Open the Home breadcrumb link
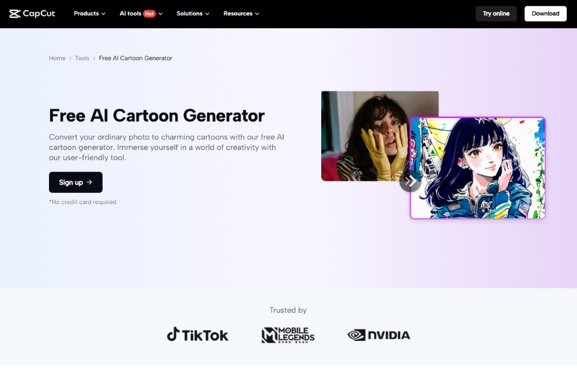The height and width of the screenshot is (385, 577). 57,58
